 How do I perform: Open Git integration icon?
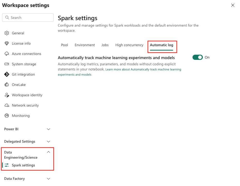[7, 74]
